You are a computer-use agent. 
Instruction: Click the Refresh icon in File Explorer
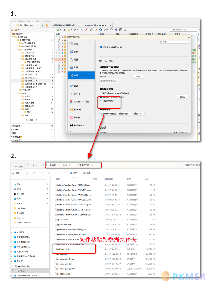(x=35, y=165)
